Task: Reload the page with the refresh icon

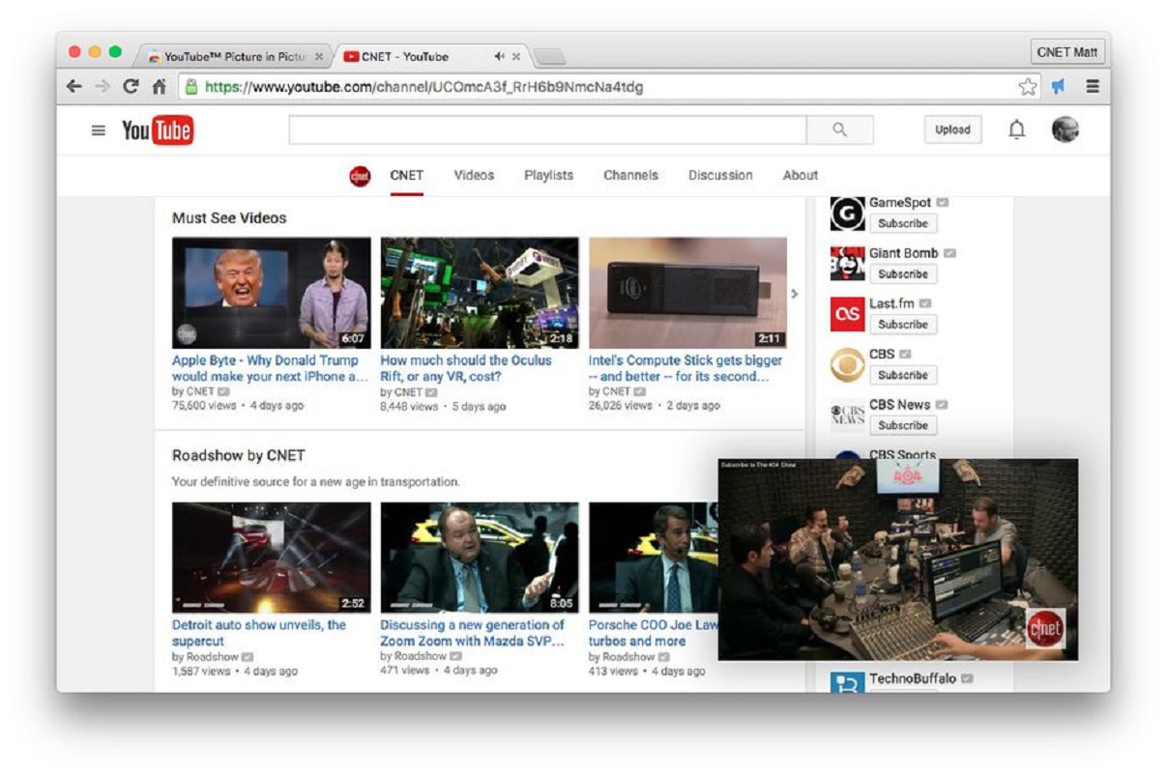Action: point(131,87)
